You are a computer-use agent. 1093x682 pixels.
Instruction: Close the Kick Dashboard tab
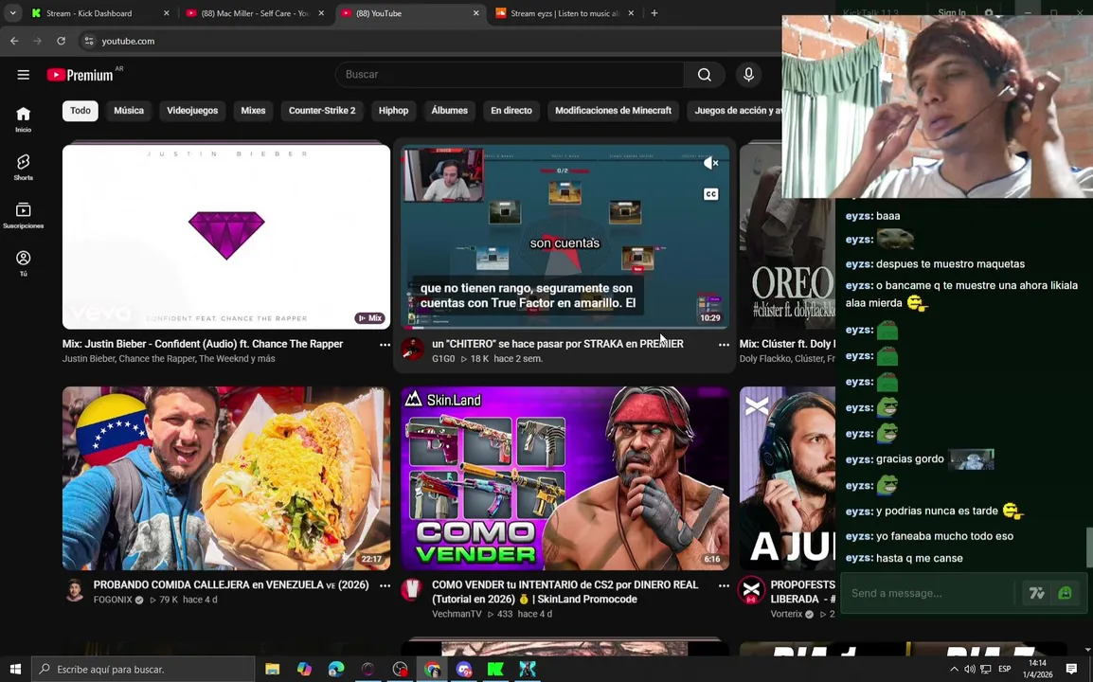pyautogui.click(x=166, y=13)
